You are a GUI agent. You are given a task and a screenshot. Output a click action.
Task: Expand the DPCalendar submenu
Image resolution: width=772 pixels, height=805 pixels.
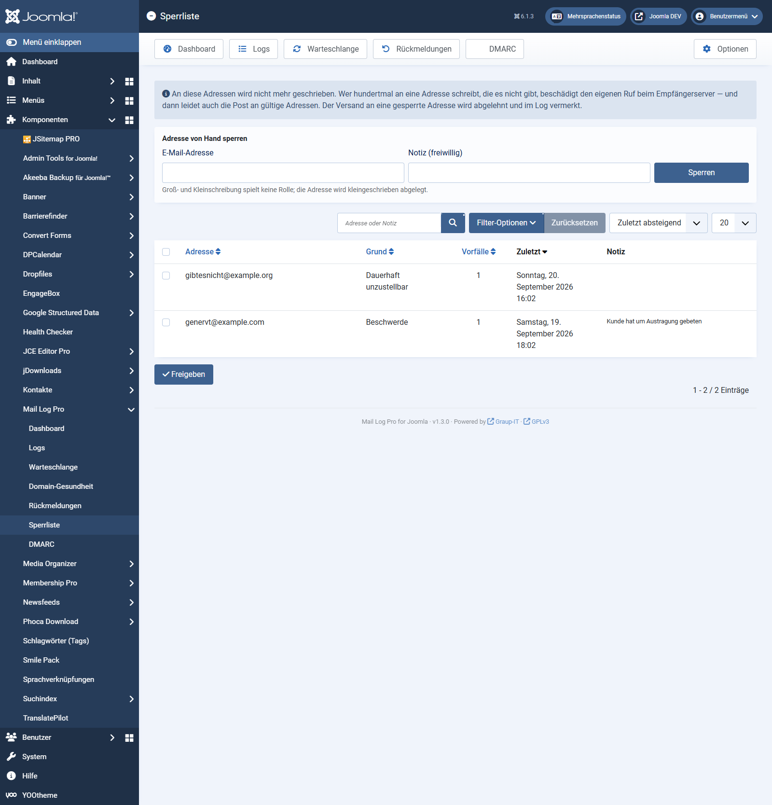tap(131, 255)
